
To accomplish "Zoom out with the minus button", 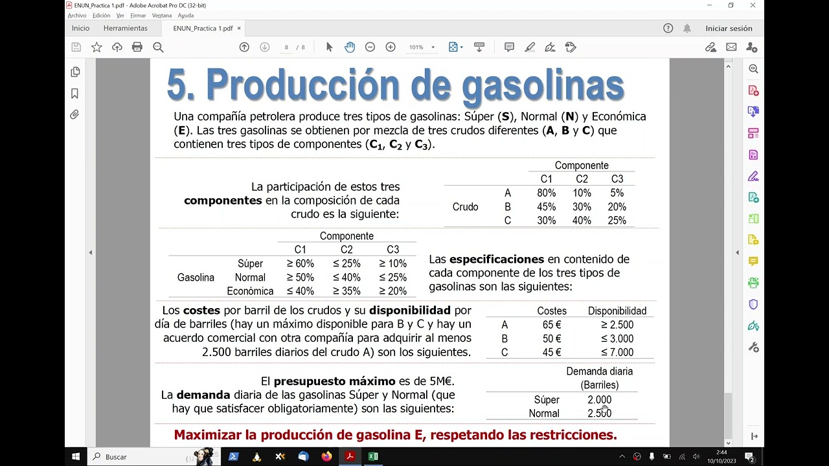I will (x=370, y=47).
